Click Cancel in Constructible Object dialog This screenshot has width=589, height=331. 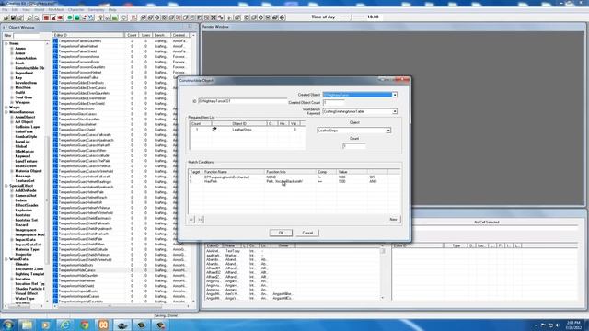point(307,233)
